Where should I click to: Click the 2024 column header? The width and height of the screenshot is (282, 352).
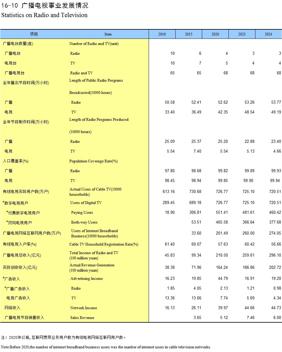click(x=268, y=34)
